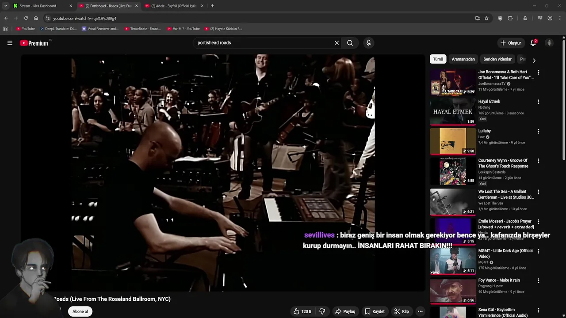Like the video (120 B)

[302, 311]
